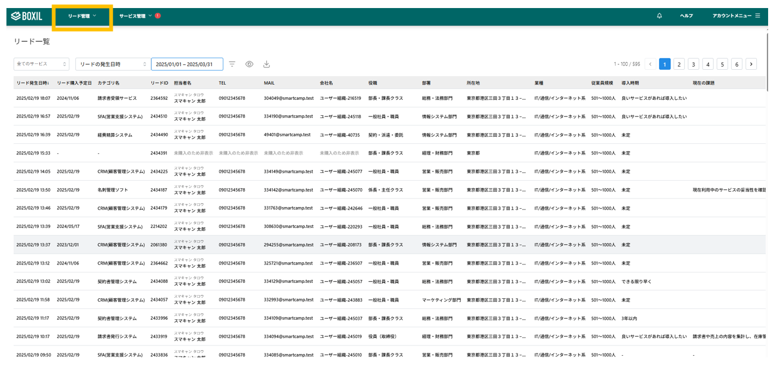The height and width of the screenshot is (368, 781).
Task: Toggle column visibility with eye icon
Action: point(249,64)
